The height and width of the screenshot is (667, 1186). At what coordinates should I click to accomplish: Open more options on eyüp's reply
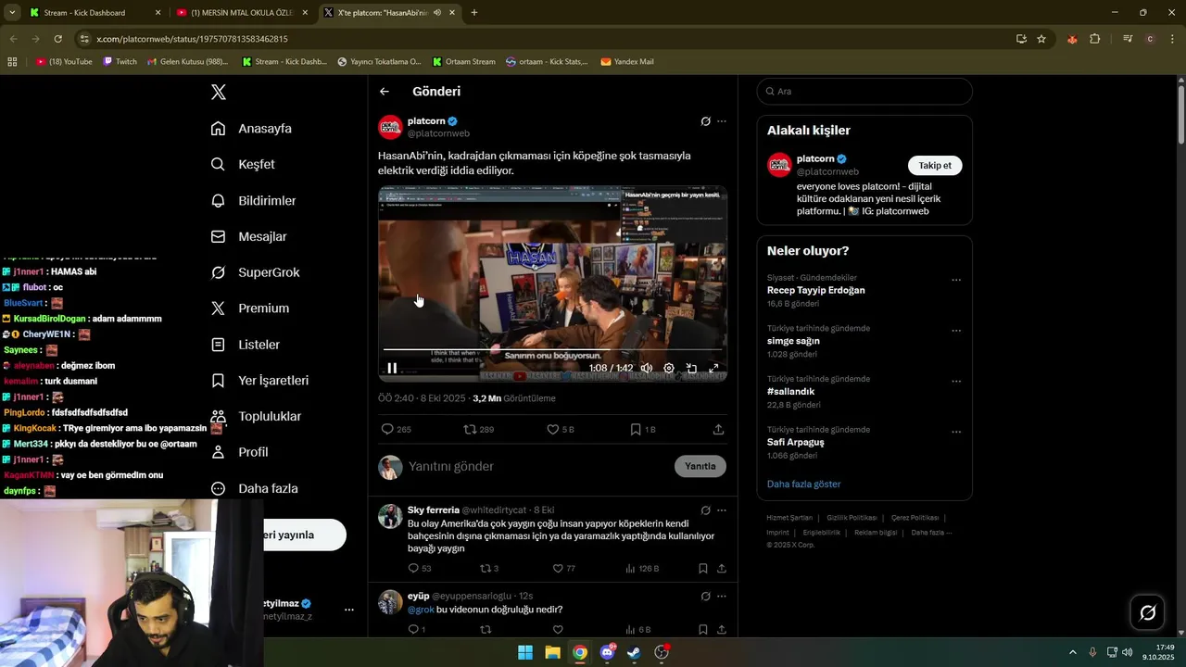click(x=722, y=596)
